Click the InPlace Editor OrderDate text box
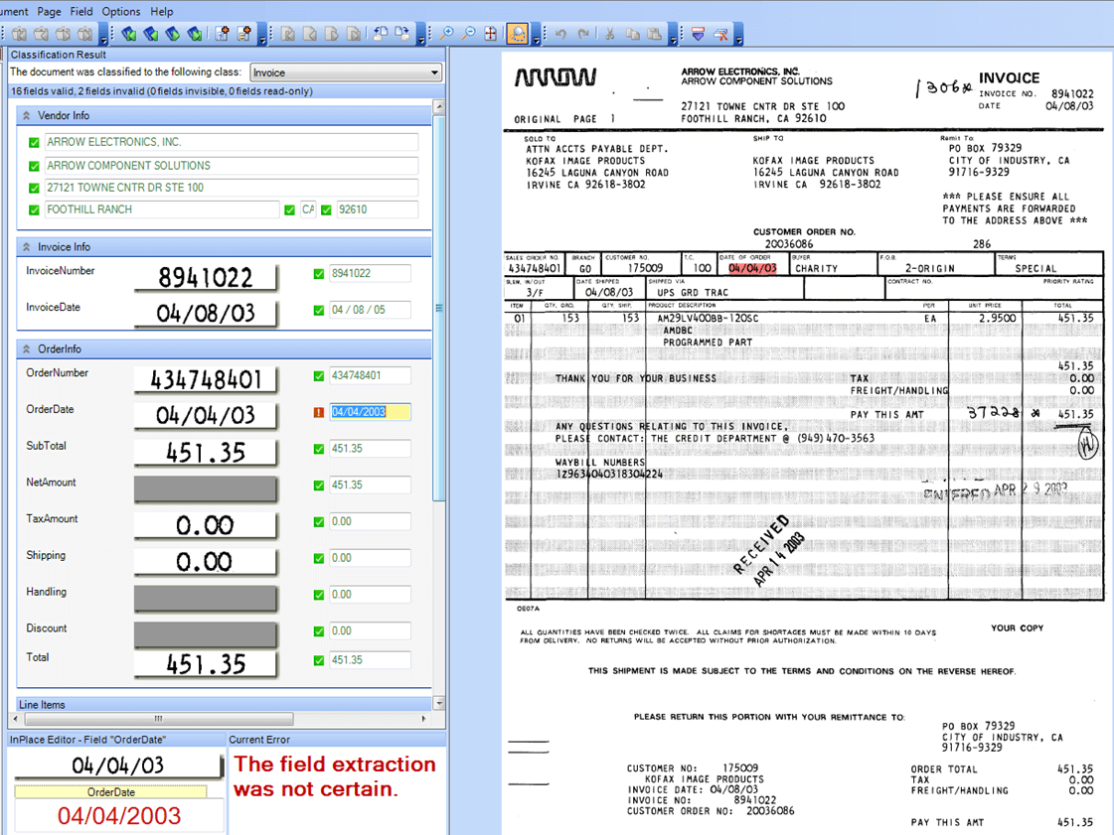Image resolution: width=1114 pixels, height=835 pixels. pyautogui.click(x=118, y=816)
